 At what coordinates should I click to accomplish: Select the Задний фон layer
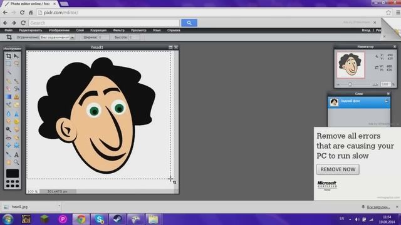point(359,102)
